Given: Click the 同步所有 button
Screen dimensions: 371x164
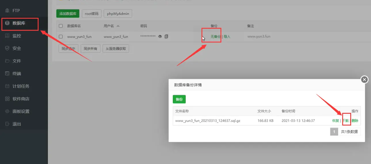Looking at the screenshot, I should tap(90, 49).
